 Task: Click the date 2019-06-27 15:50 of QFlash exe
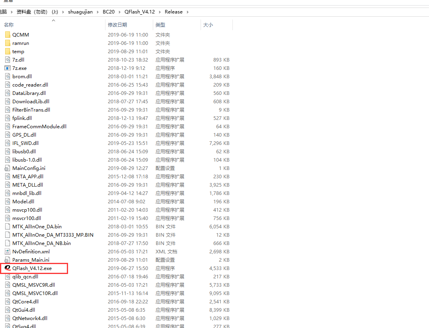click(128, 268)
